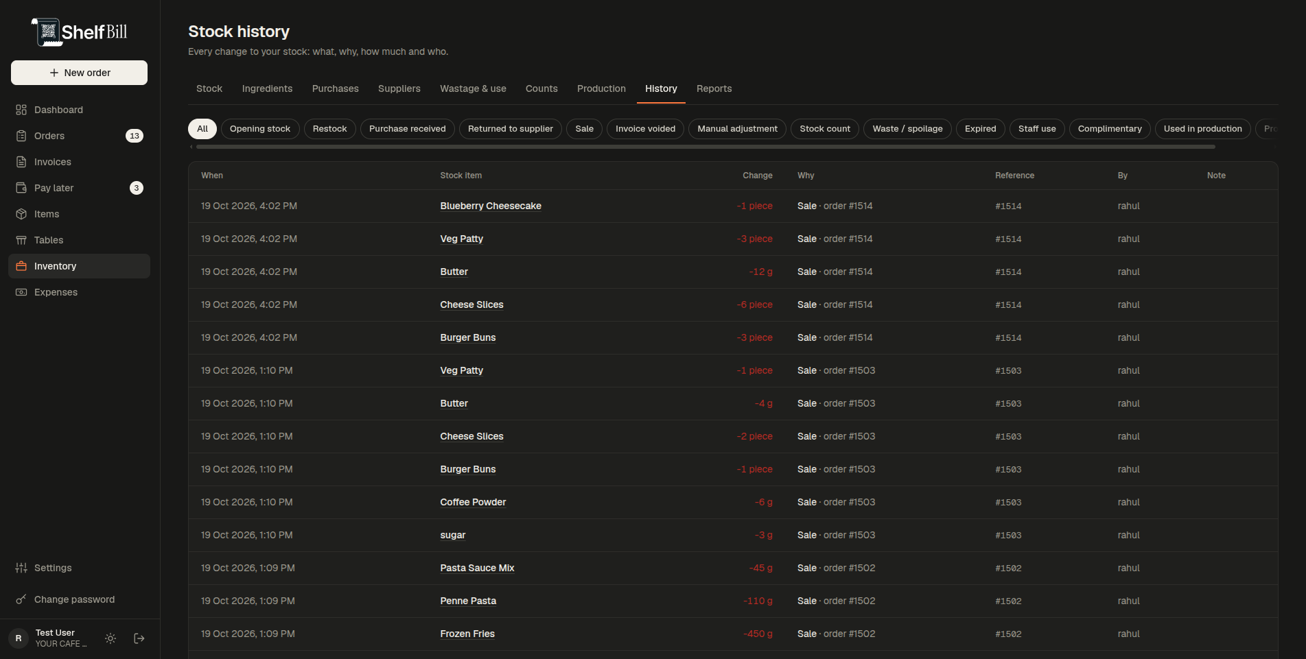
Task: Open the Wastage & use tab
Action: tap(473, 88)
